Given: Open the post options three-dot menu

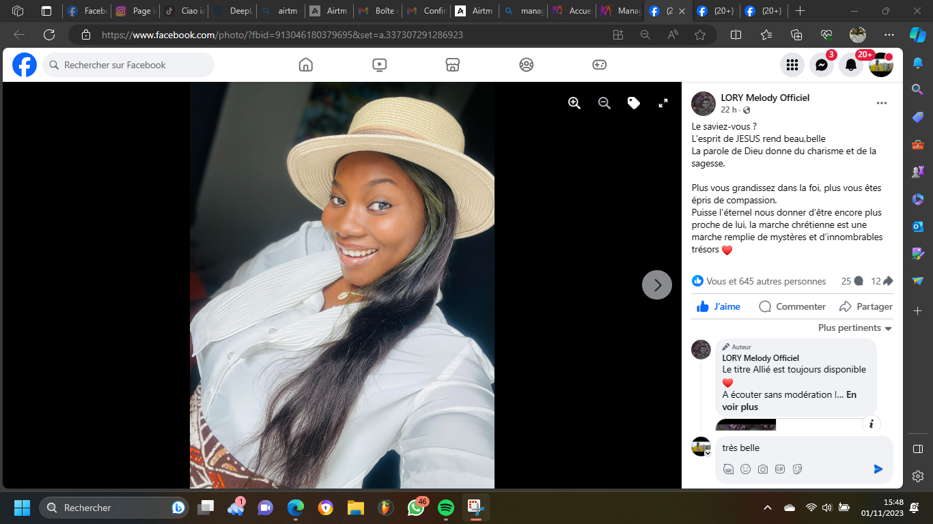Looking at the screenshot, I should click(x=882, y=103).
